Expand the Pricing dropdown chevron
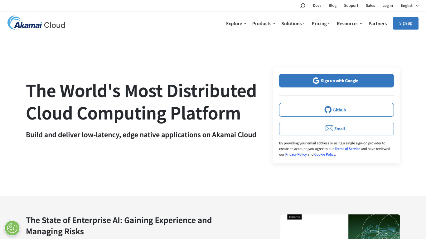 tap(330, 23)
